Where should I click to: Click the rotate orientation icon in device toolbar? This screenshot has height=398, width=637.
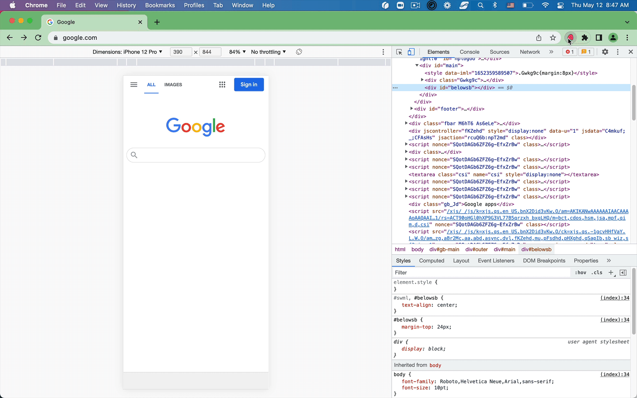(299, 52)
